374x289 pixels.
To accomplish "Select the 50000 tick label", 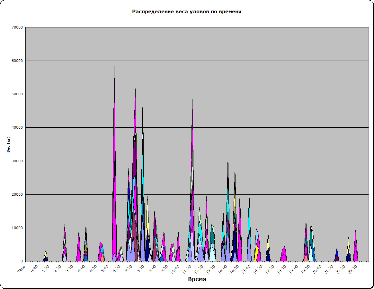I will pos(17,94).
